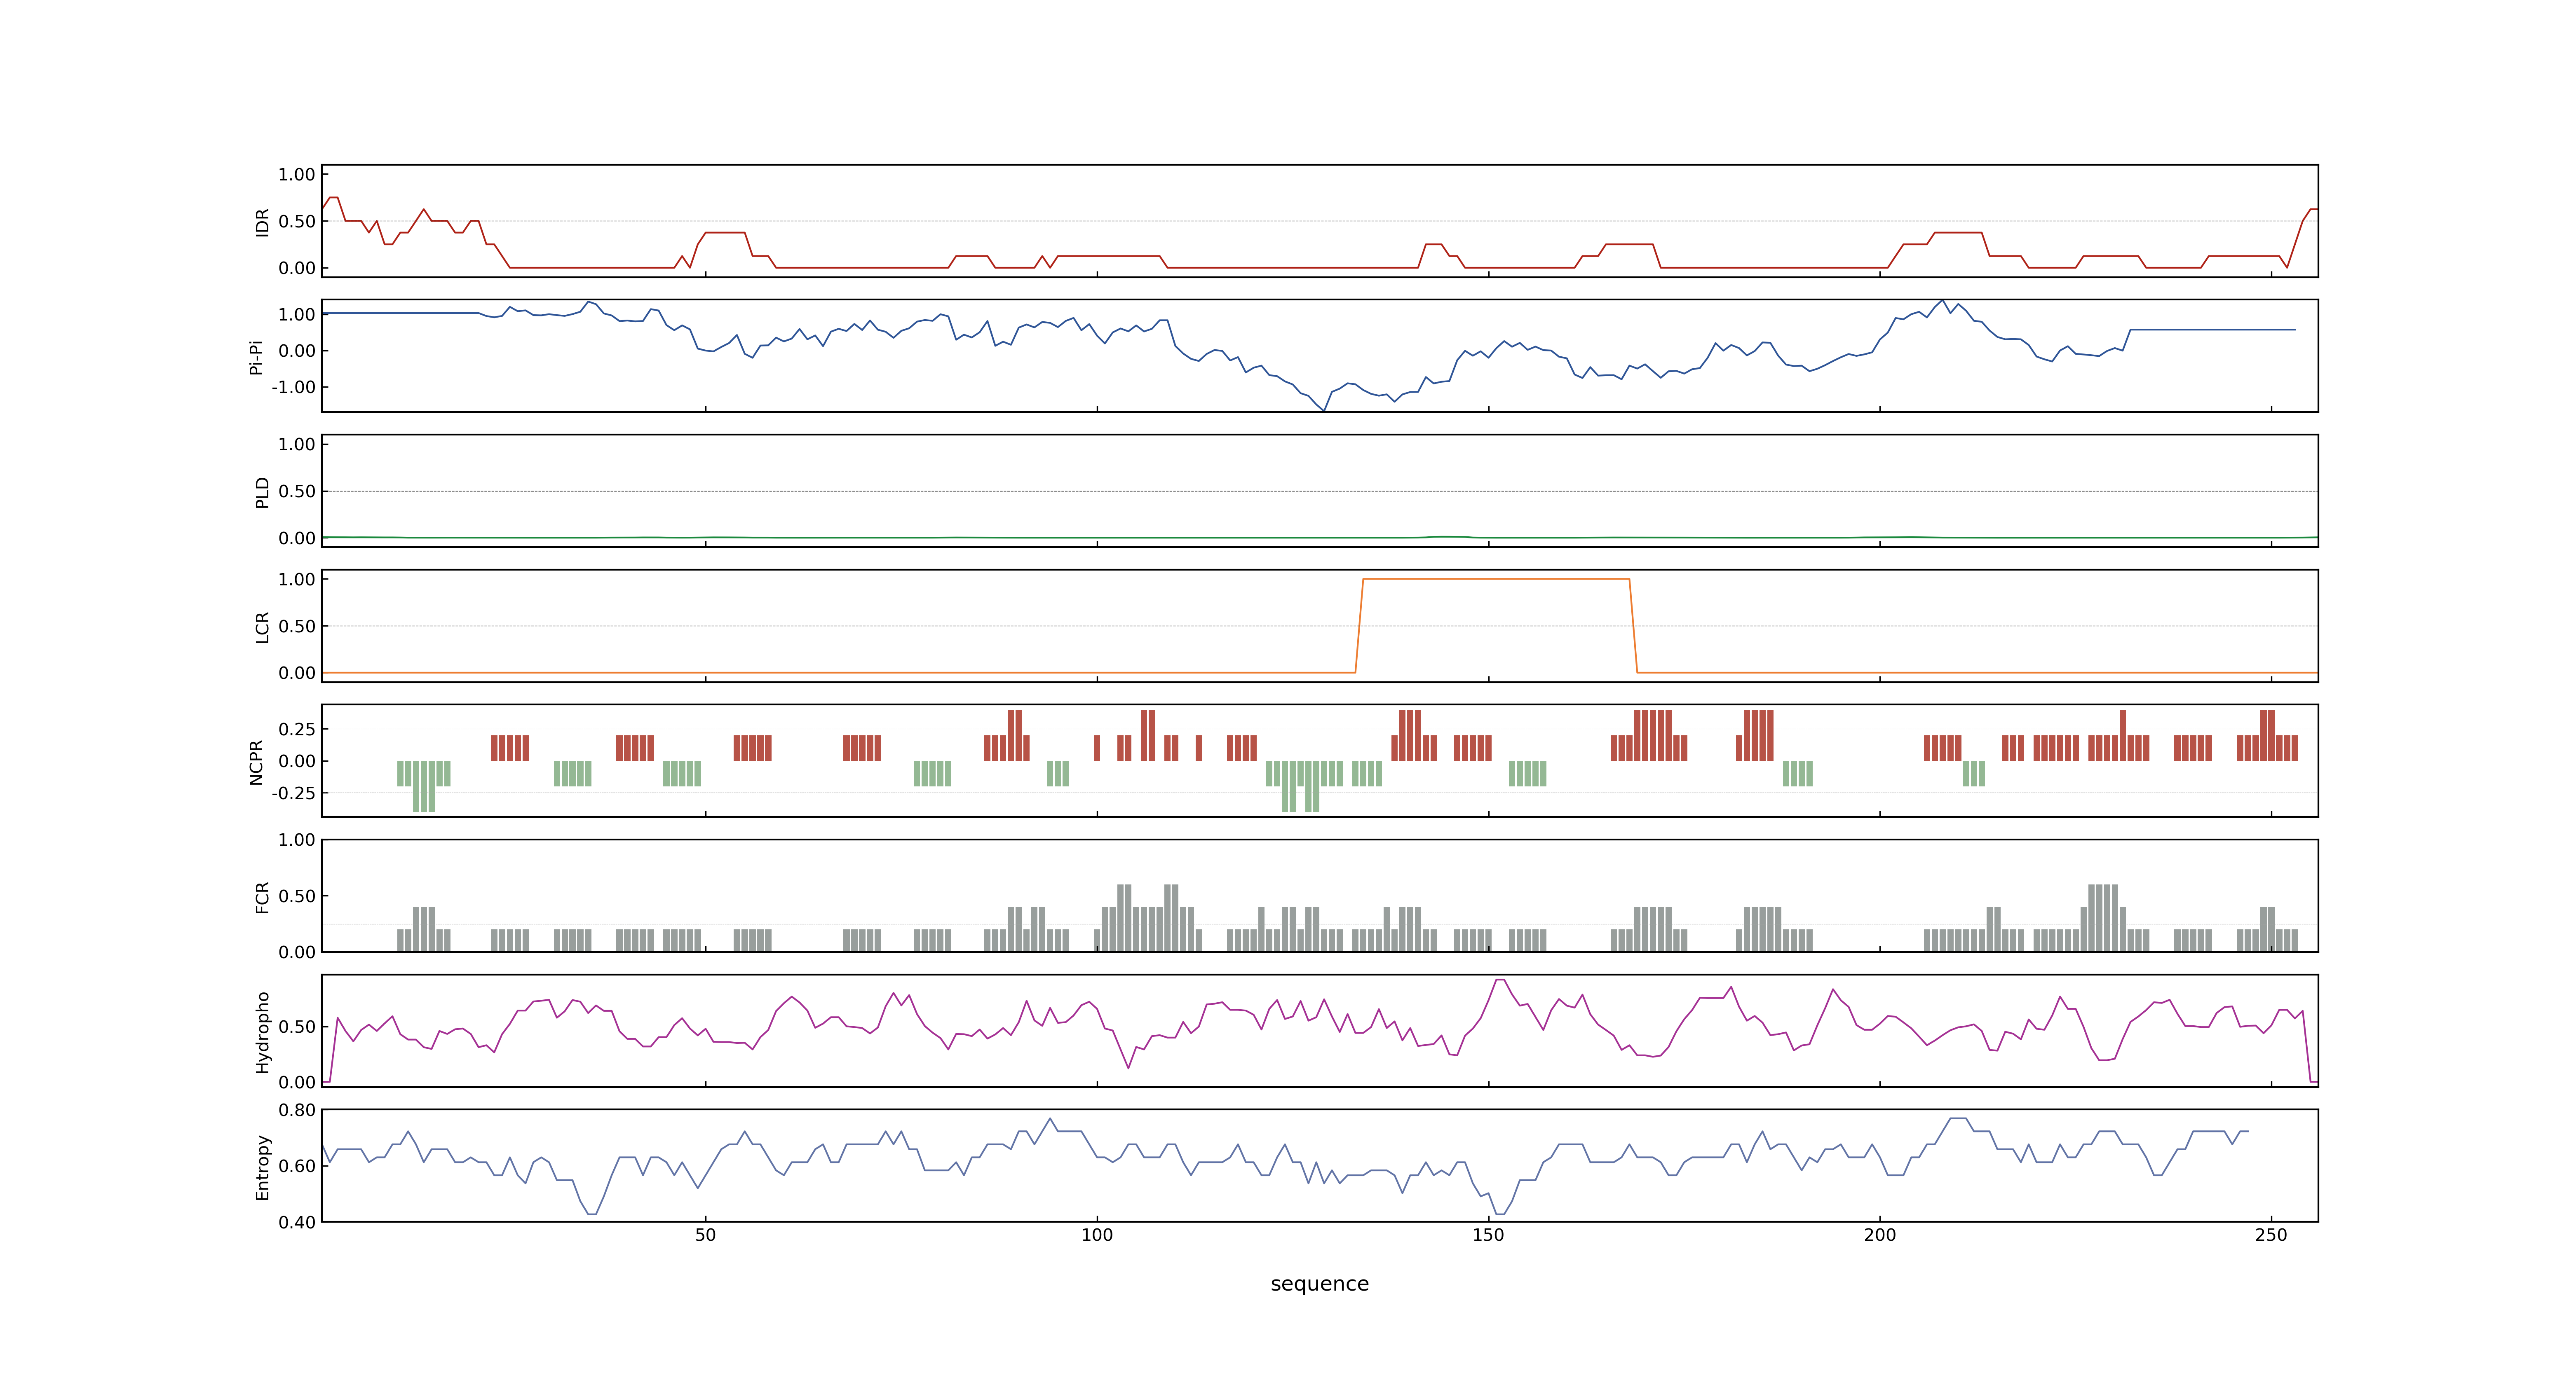Click the tallest FCR bars near position 230
The image size is (2576, 1373).
point(2103,917)
